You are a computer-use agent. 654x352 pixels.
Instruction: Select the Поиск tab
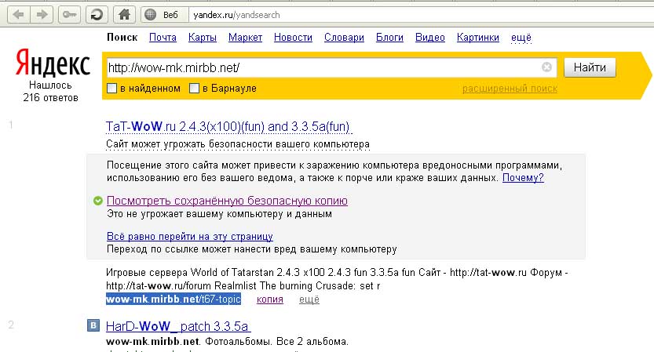122,38
